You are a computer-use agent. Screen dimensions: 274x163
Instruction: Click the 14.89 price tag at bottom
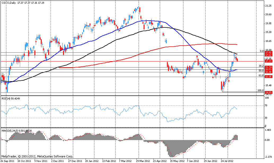coord(268,92)
